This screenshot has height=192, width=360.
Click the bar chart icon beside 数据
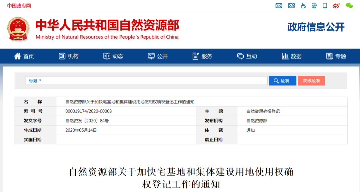[285, 56]
